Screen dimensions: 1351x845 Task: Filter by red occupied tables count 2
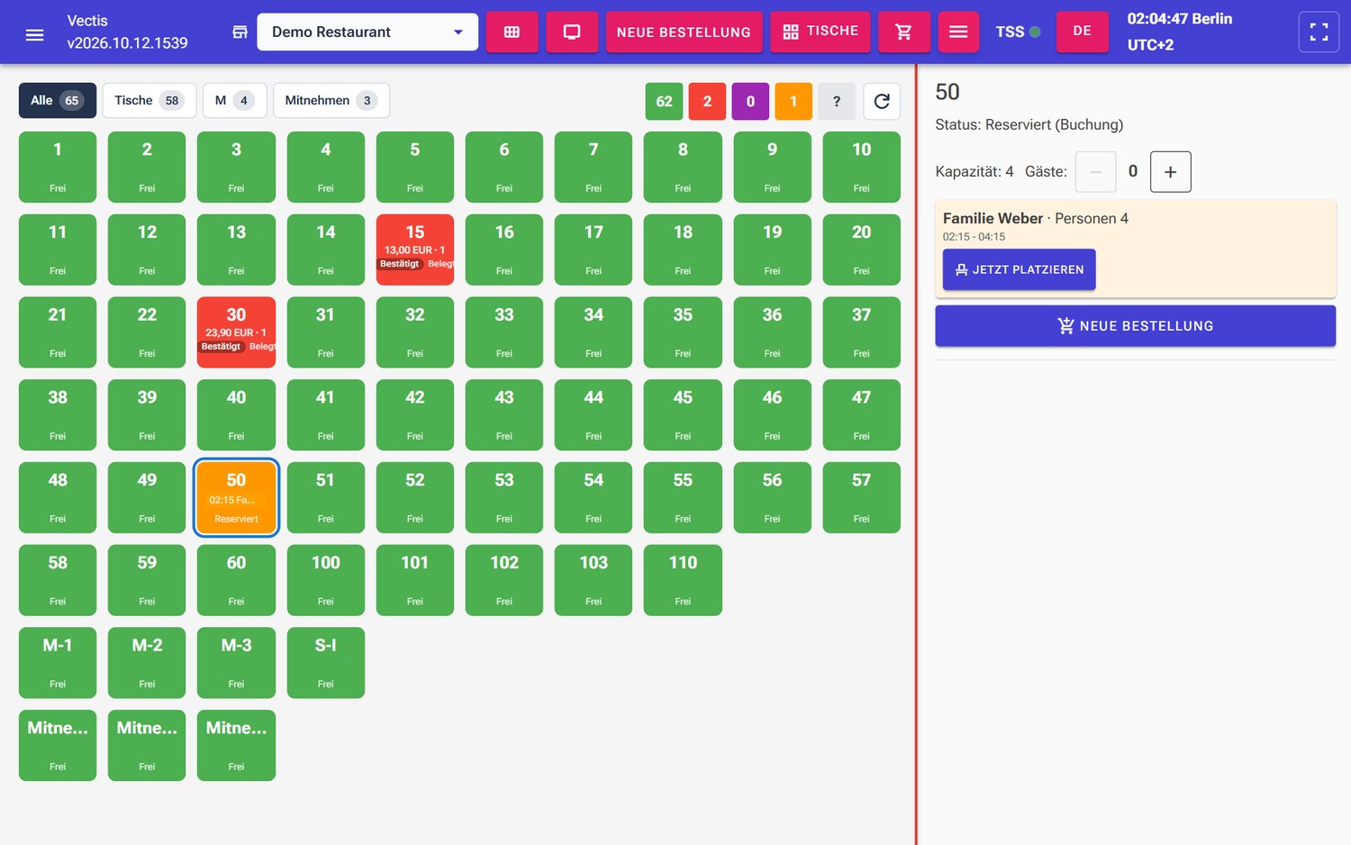(x=707, y=101)
